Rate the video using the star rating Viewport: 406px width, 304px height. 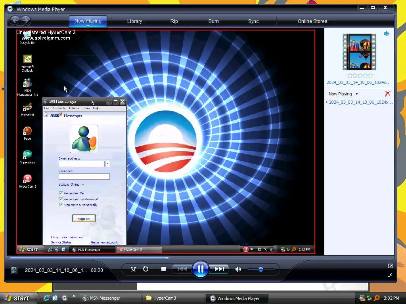point(360,76)
